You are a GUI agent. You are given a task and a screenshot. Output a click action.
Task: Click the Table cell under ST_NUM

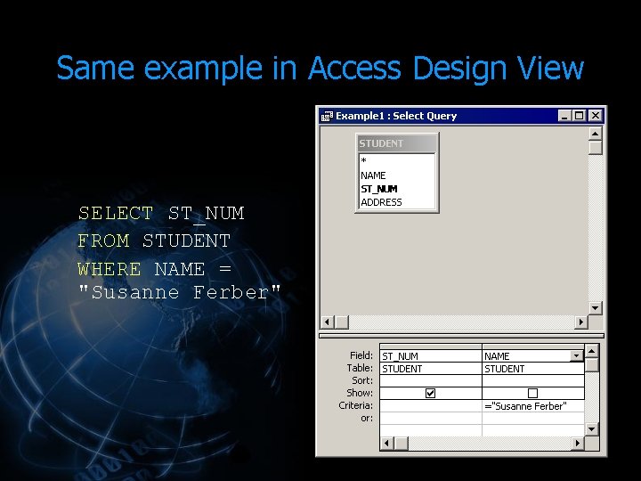coord(431,369)
